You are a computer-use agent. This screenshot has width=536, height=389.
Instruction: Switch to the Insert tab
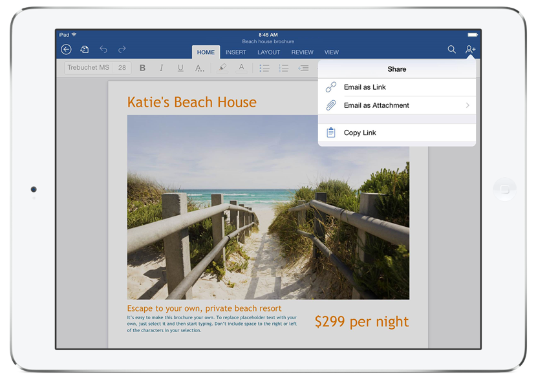point(235,52)
